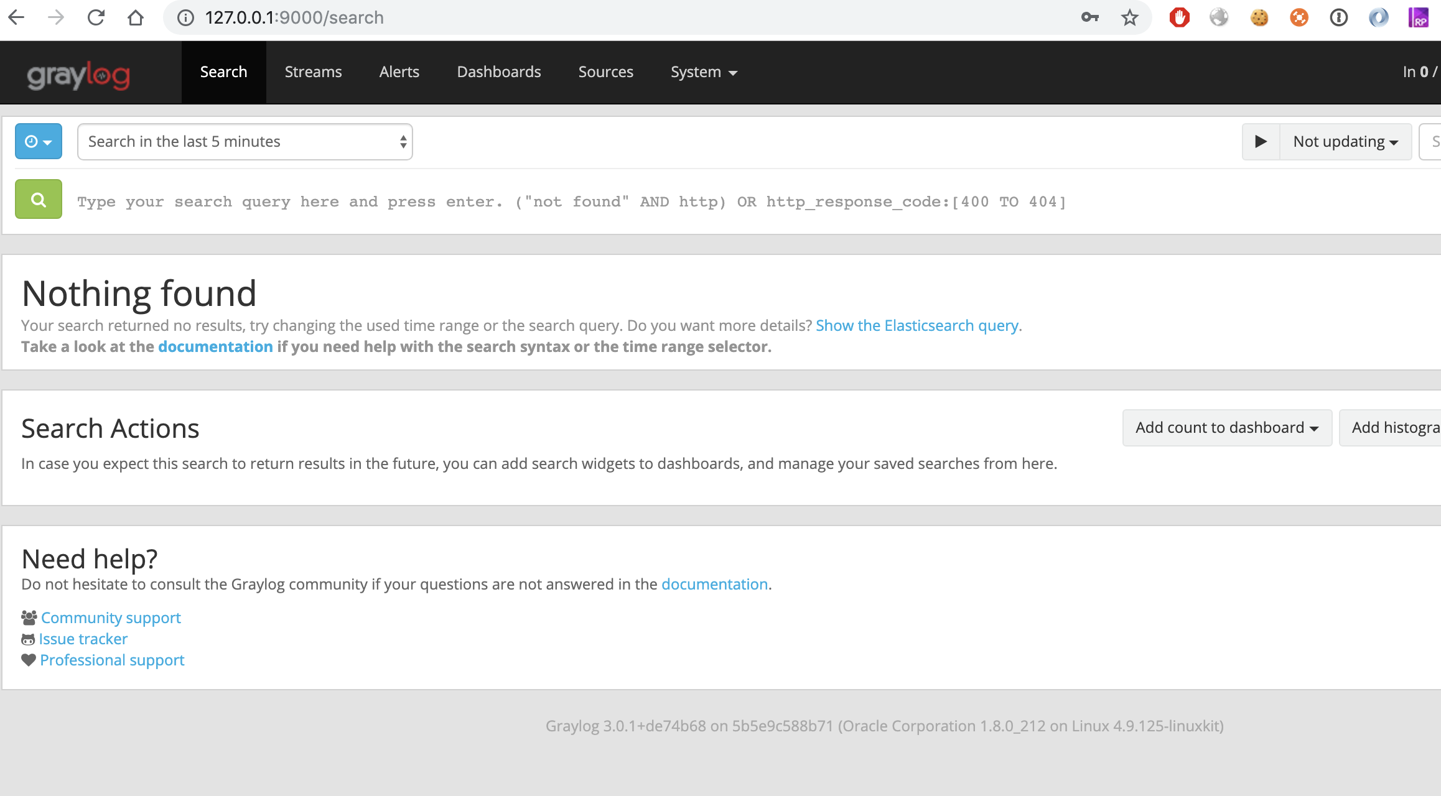The width and height of the screenshot is (1441, 796).
Task: Go to the Streams tab
Action: click(x=313, y=72)
